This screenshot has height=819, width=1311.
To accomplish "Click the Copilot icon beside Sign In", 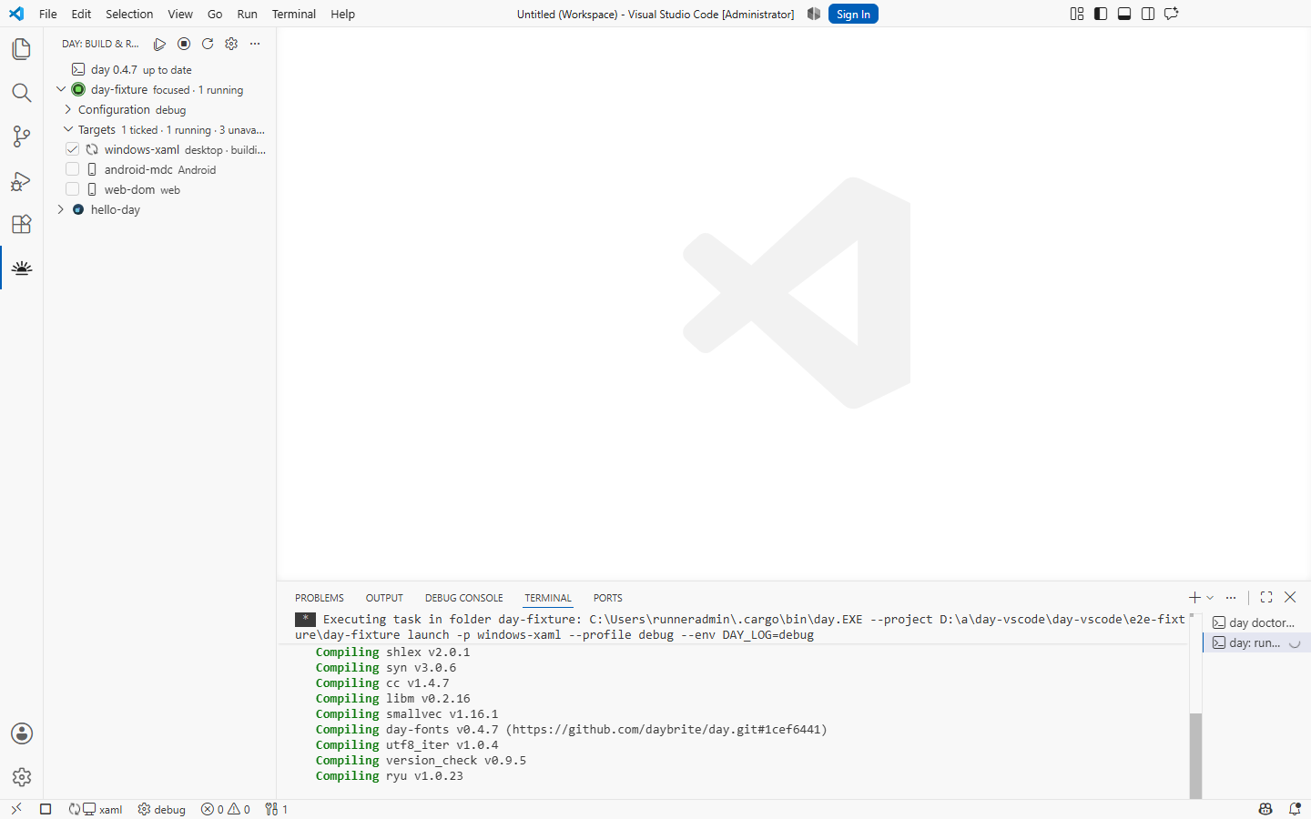I will click(814, 14).
